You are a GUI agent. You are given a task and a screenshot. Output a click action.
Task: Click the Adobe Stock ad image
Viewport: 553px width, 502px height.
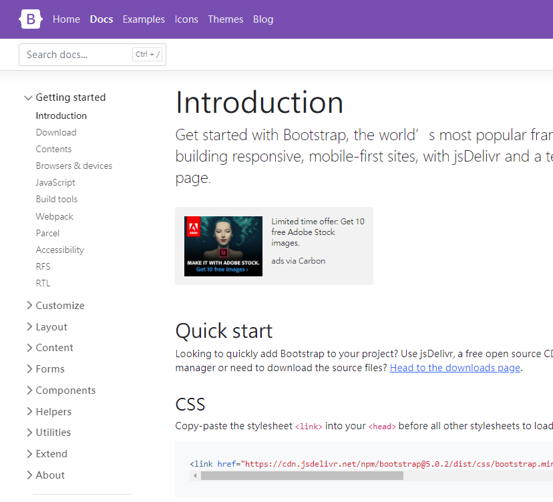(x=223, y=246)
